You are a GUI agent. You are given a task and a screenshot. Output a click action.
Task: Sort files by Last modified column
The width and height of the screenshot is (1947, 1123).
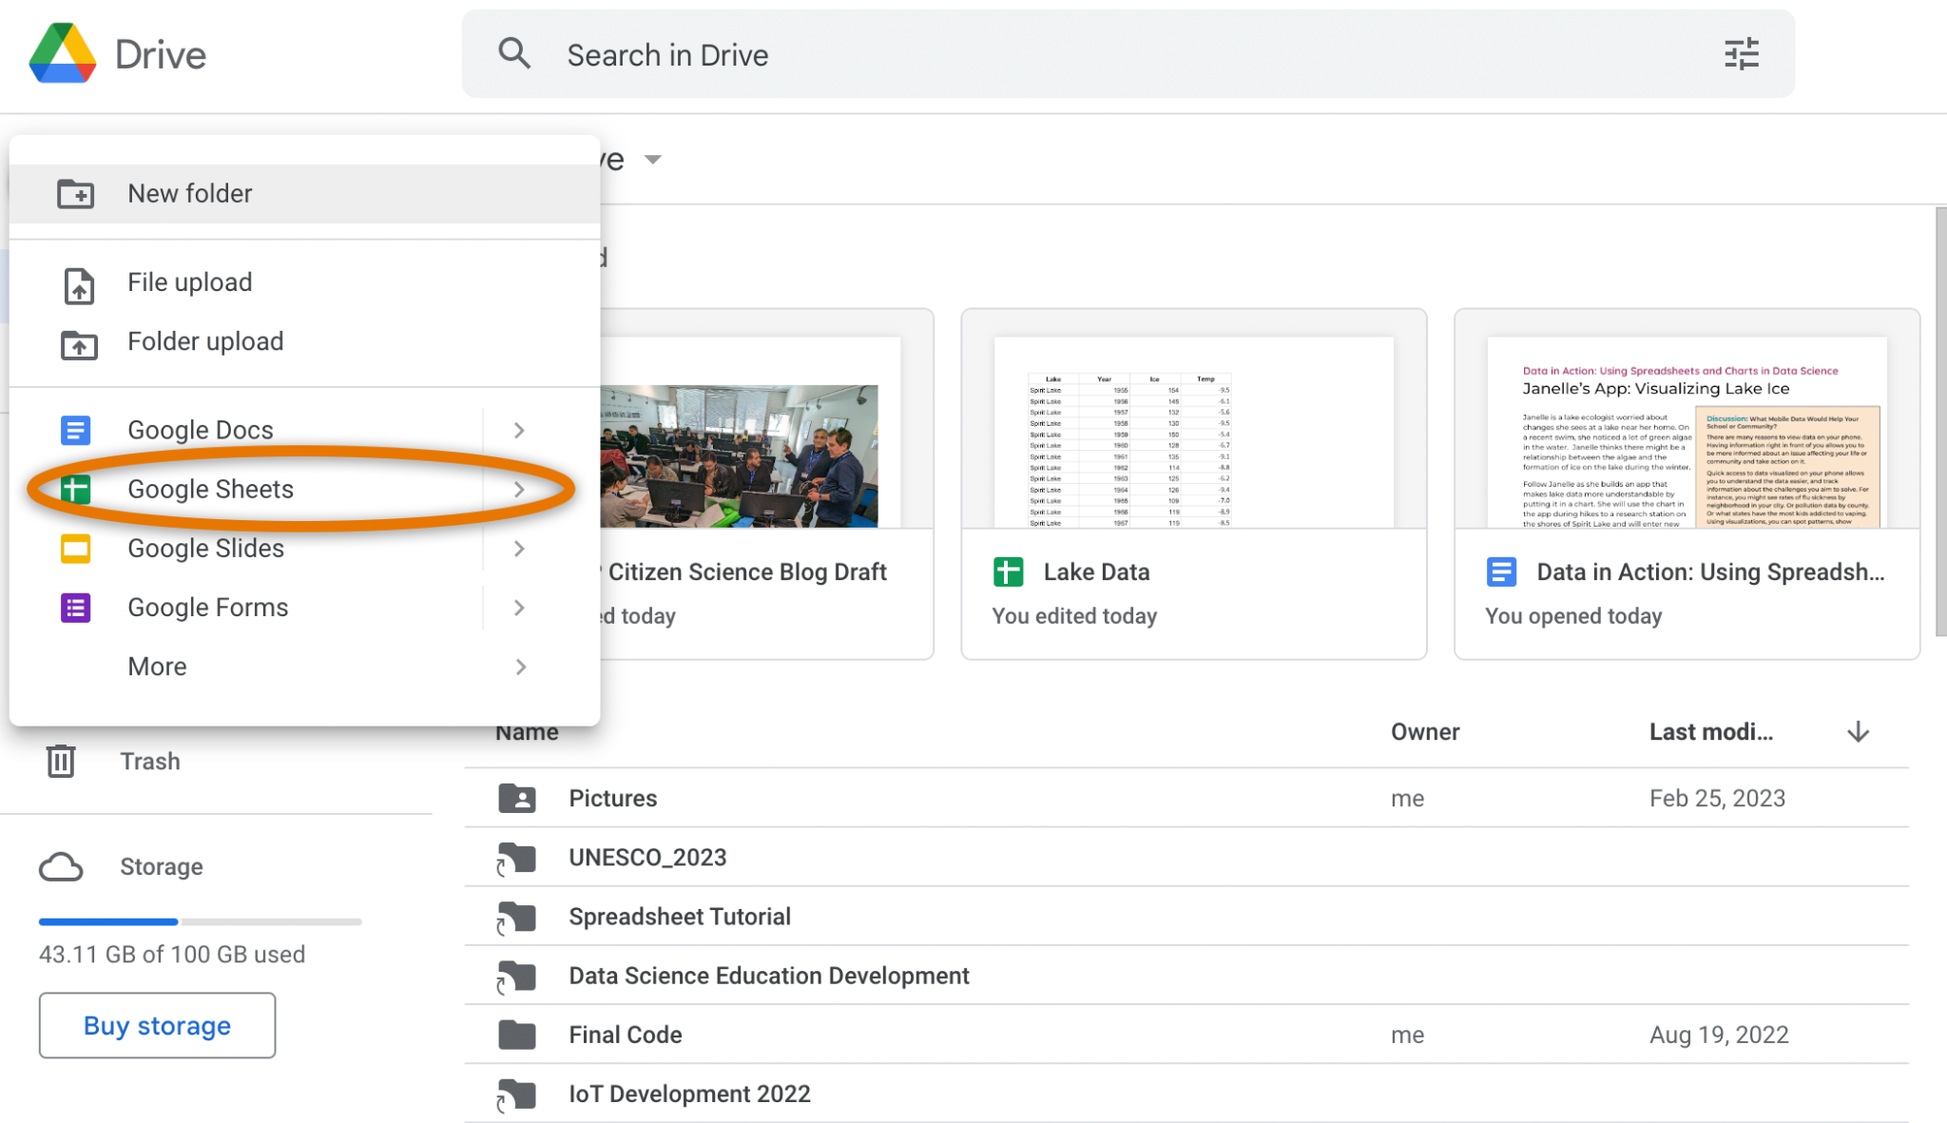tap(1711, 731)
